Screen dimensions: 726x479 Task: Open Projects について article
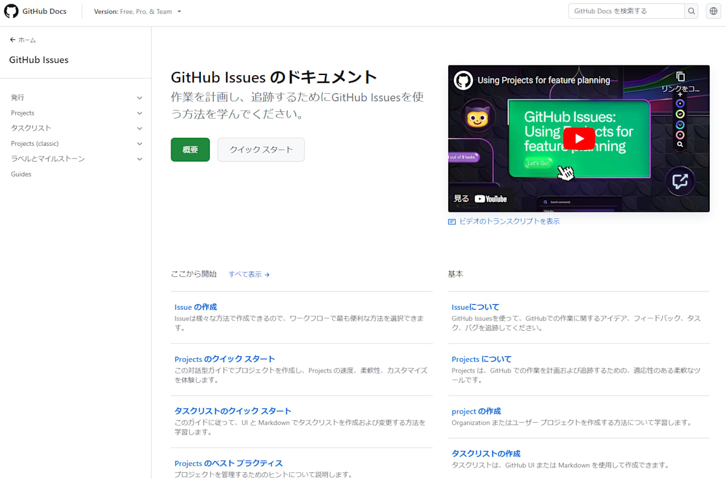point(482,359)
